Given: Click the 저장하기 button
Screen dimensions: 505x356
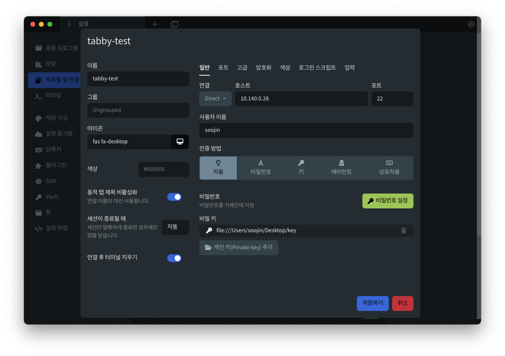Looking at the screenshot, I should 373,303.
